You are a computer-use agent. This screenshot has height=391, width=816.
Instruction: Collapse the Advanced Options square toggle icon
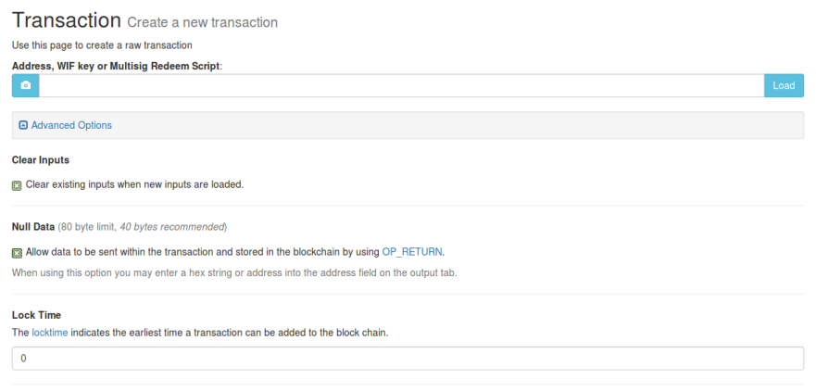point(23,125)
